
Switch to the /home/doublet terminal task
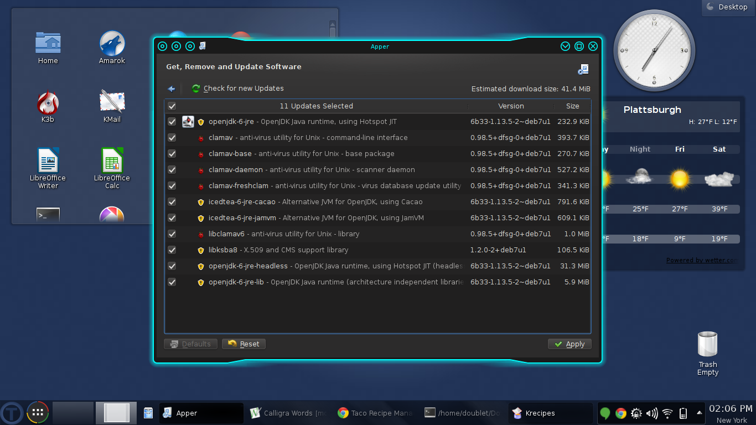[464, 413]
